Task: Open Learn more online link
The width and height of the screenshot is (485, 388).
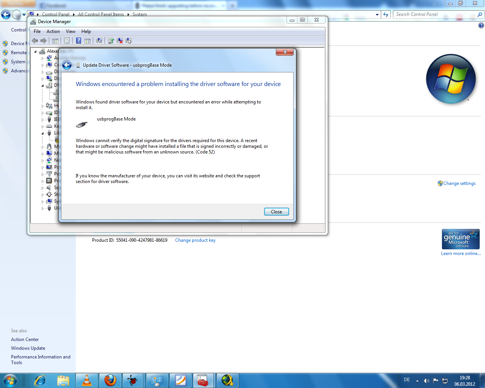Action: (x=461, y=253)
